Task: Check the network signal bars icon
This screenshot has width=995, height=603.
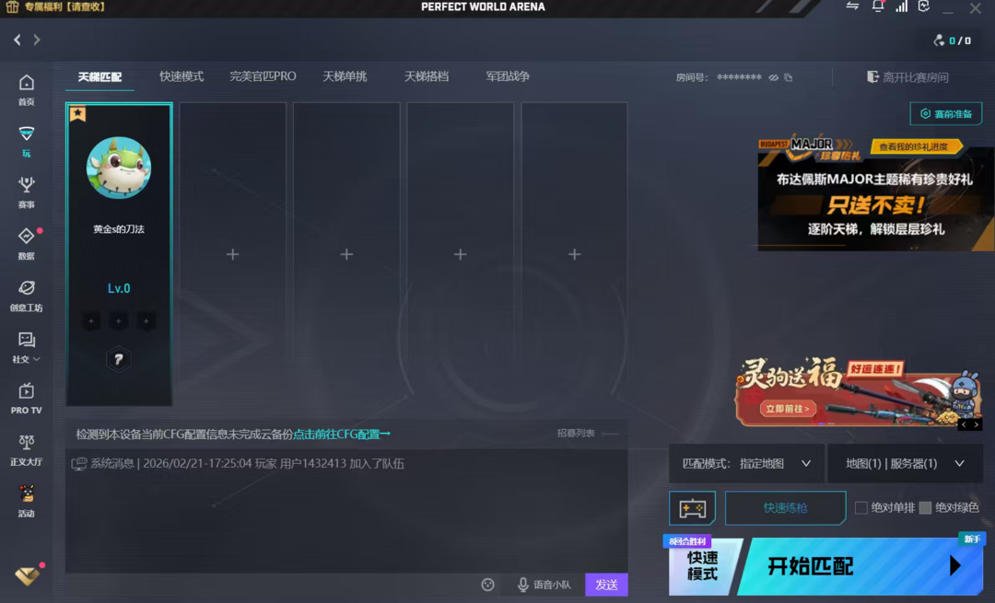Action: [901, 6]
